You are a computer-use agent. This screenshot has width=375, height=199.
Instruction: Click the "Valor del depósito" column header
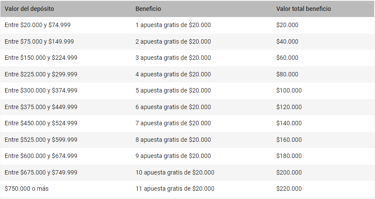click(29, 9)
